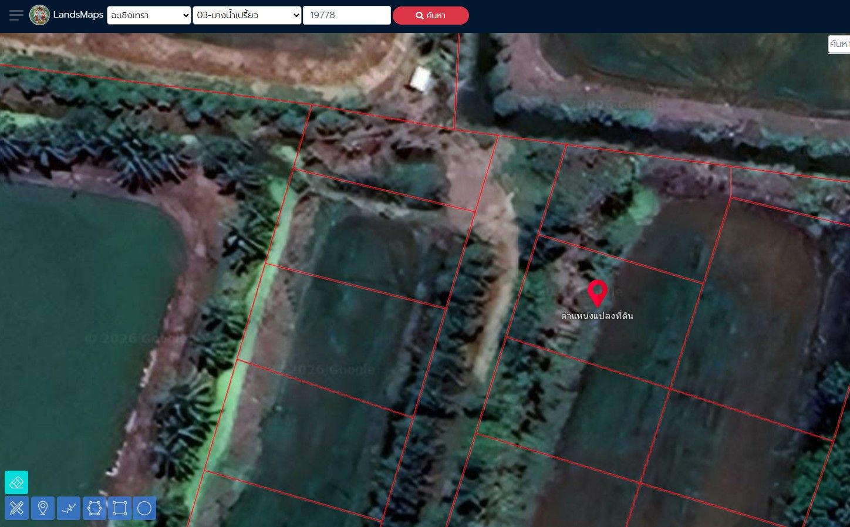
Task: Select the polyline drawing tool
Action: (69, 508)
